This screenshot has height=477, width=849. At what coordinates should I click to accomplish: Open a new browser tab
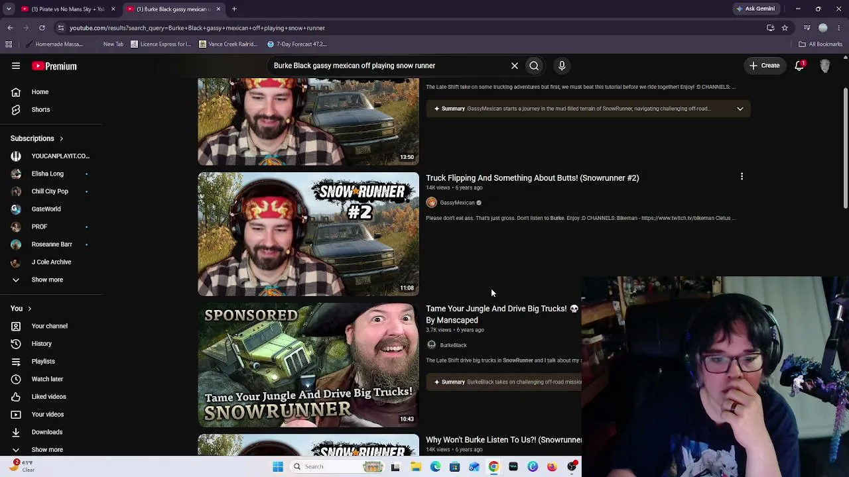pyautogui.click(x=234, y=9)
